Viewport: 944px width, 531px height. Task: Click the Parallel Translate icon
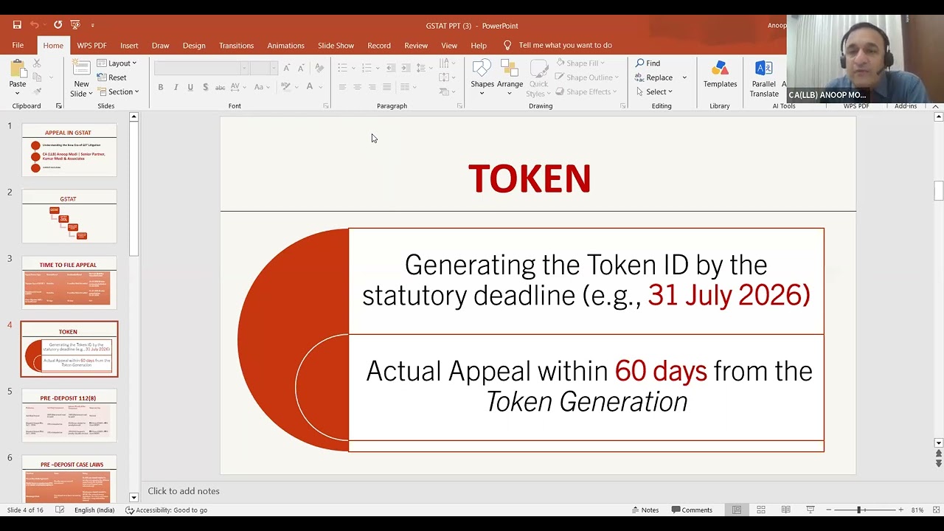(x=764, y=69)
